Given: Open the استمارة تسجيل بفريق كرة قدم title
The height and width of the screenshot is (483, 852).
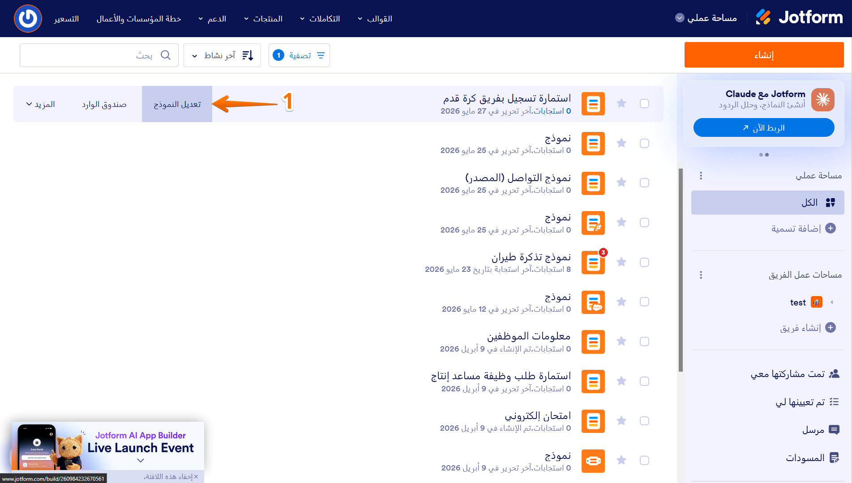Looking at the screenshot, I should [507, 98].
